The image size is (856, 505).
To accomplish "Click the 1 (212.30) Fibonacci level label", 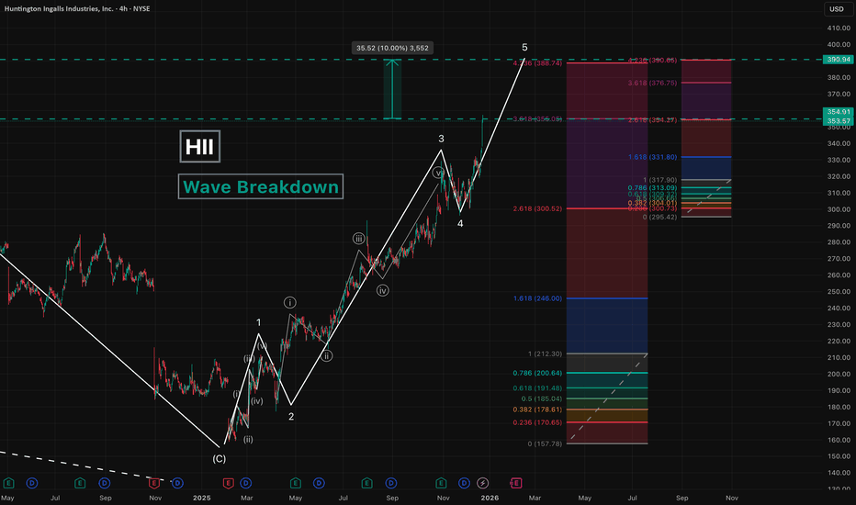I will click(x=545, y=353).
